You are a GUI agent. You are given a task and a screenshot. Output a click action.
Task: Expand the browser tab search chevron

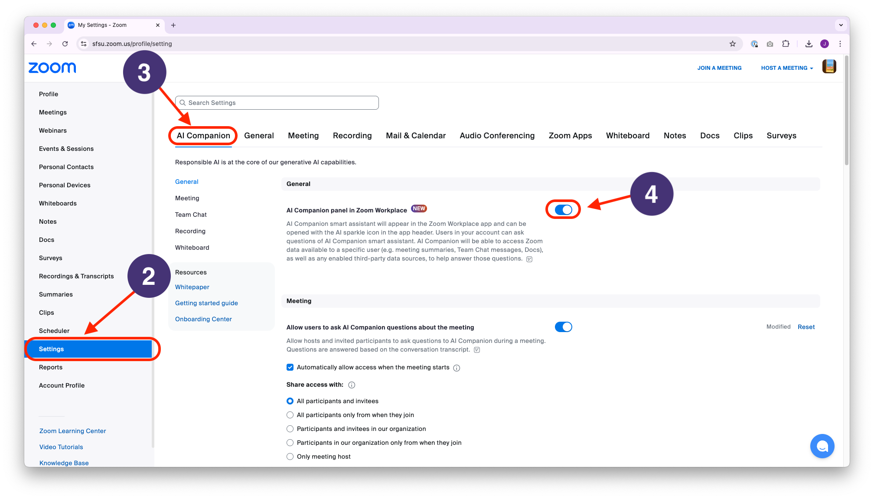click(841, 25)
